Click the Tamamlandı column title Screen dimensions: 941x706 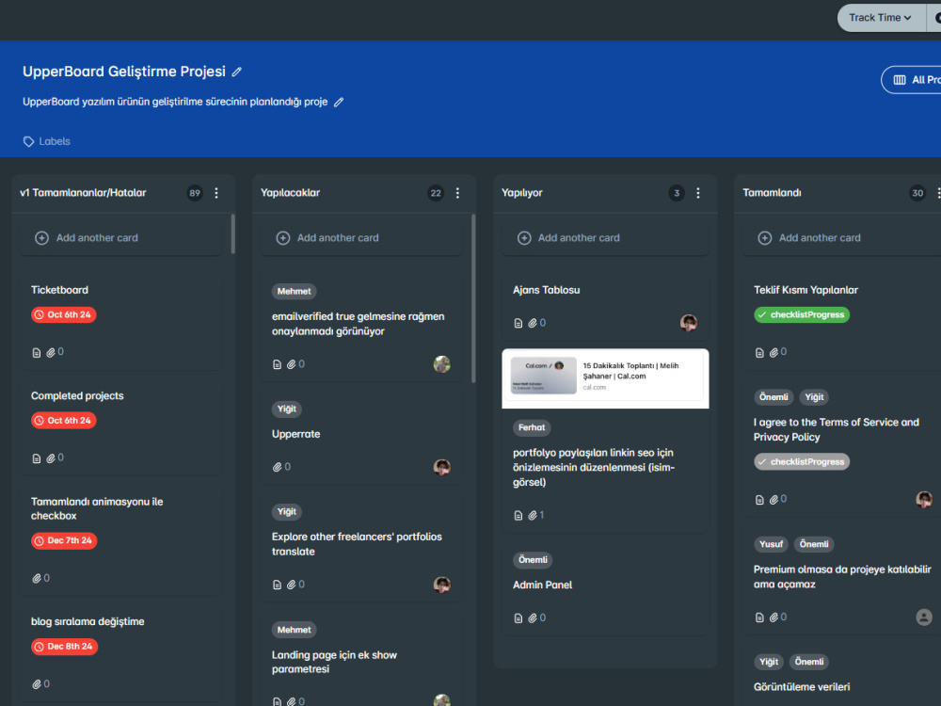[x=772, y=193]
